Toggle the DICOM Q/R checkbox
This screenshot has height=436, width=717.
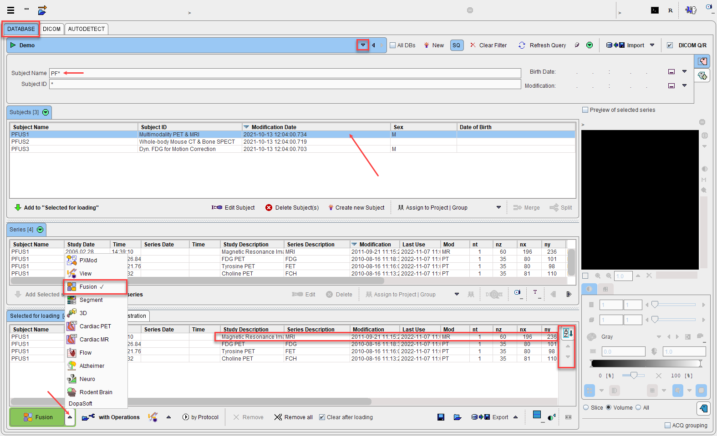point(670,45)
